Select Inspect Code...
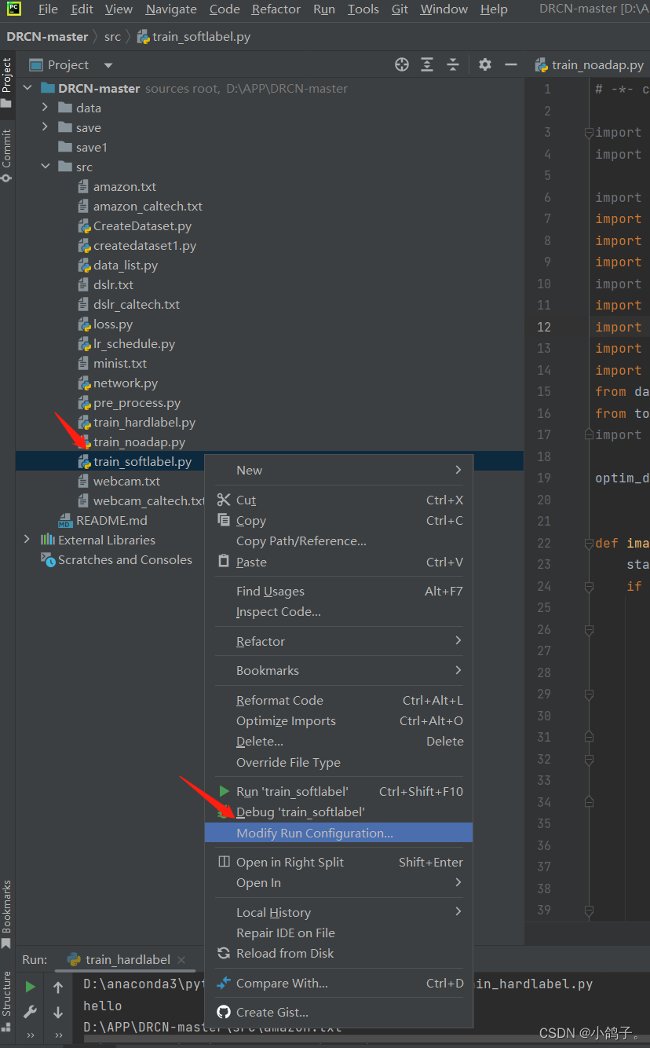Viewport: 650px width, 1048px height. (338, 611)
